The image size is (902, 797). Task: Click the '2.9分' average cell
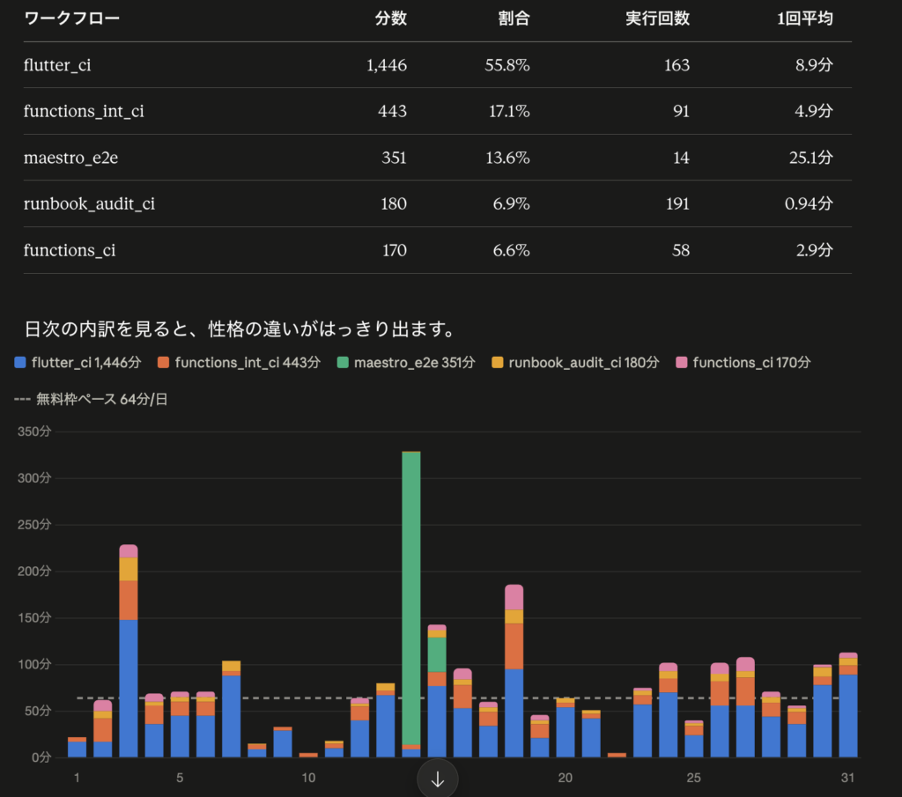815,250
